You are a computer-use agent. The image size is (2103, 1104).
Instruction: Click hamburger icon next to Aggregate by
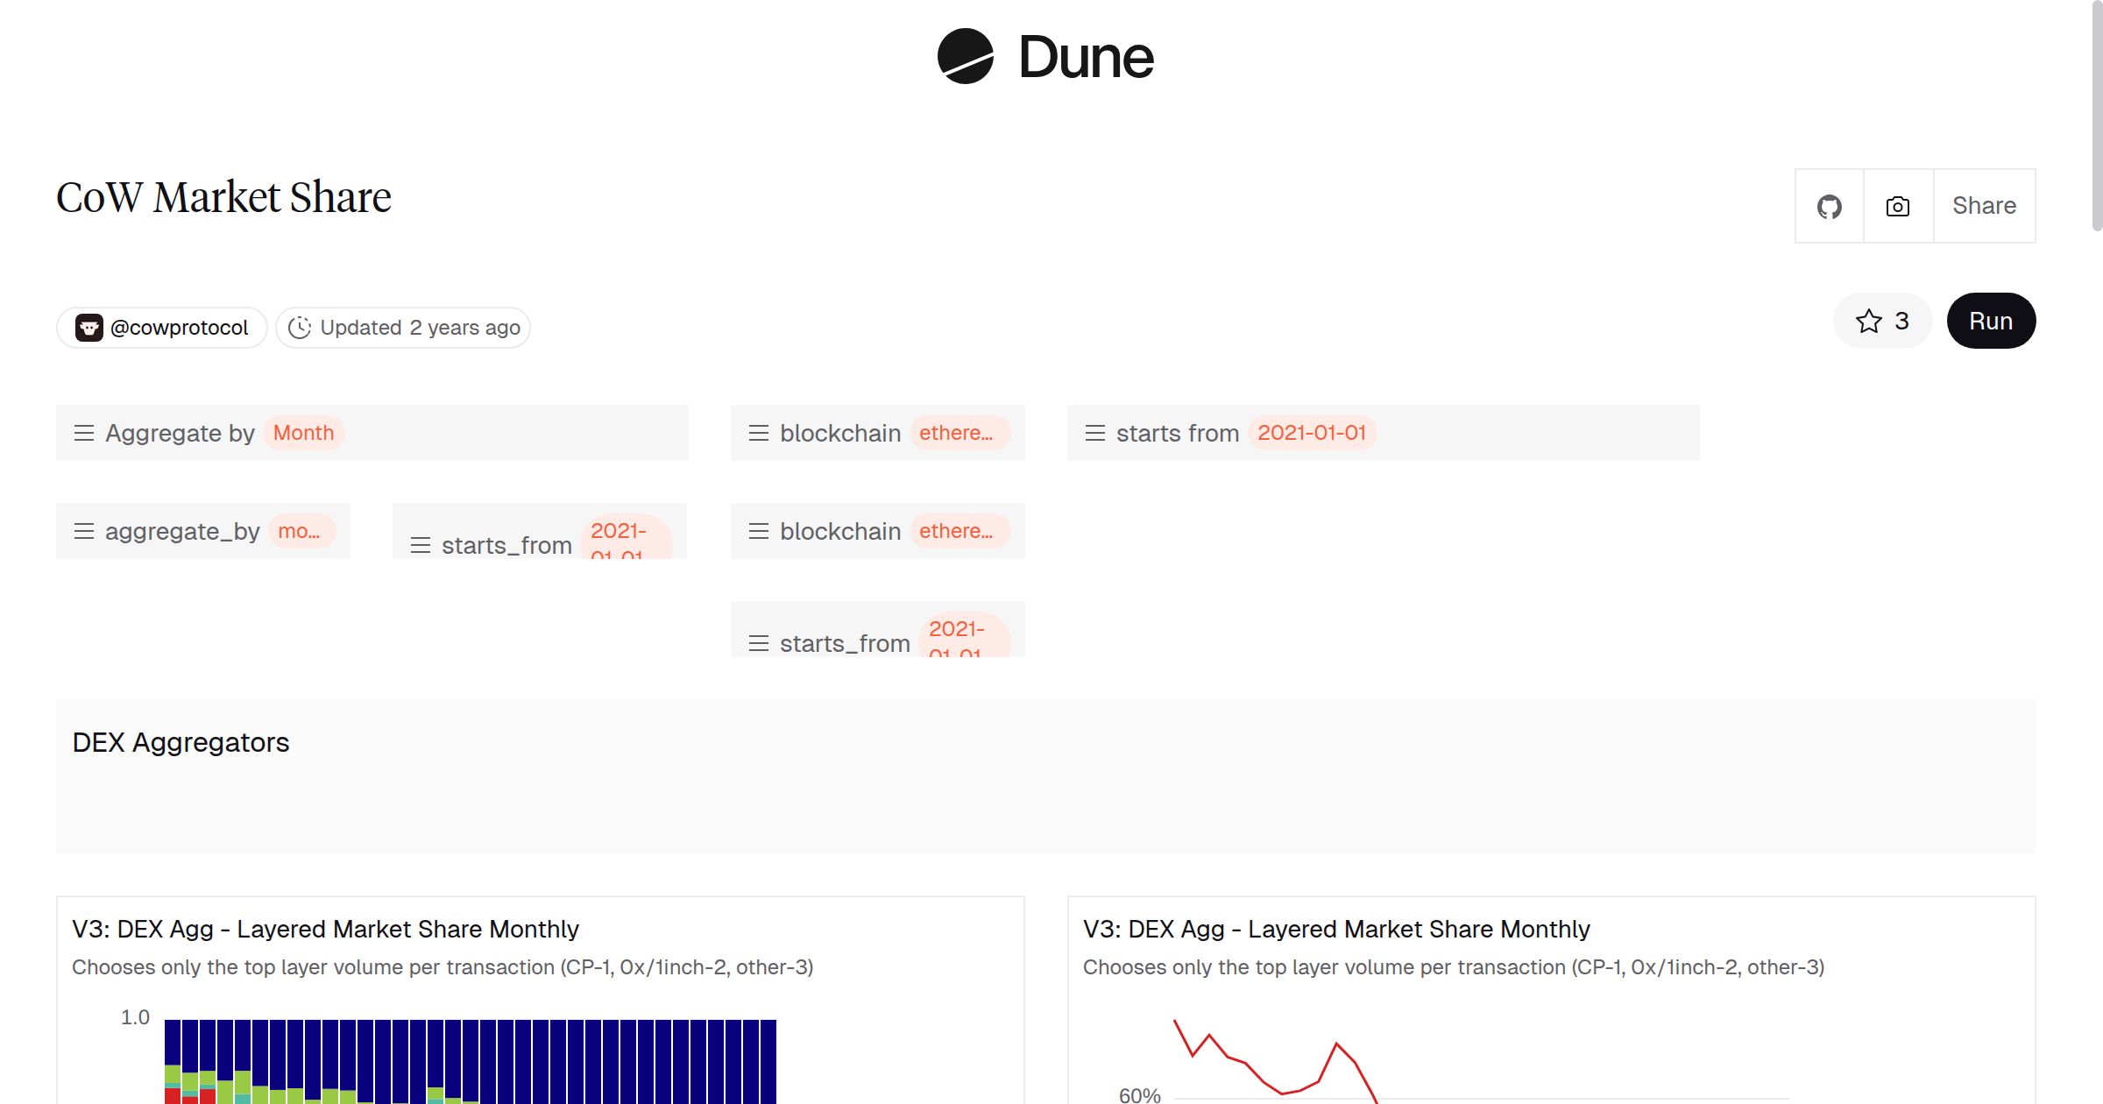click(x=84, y=433)
